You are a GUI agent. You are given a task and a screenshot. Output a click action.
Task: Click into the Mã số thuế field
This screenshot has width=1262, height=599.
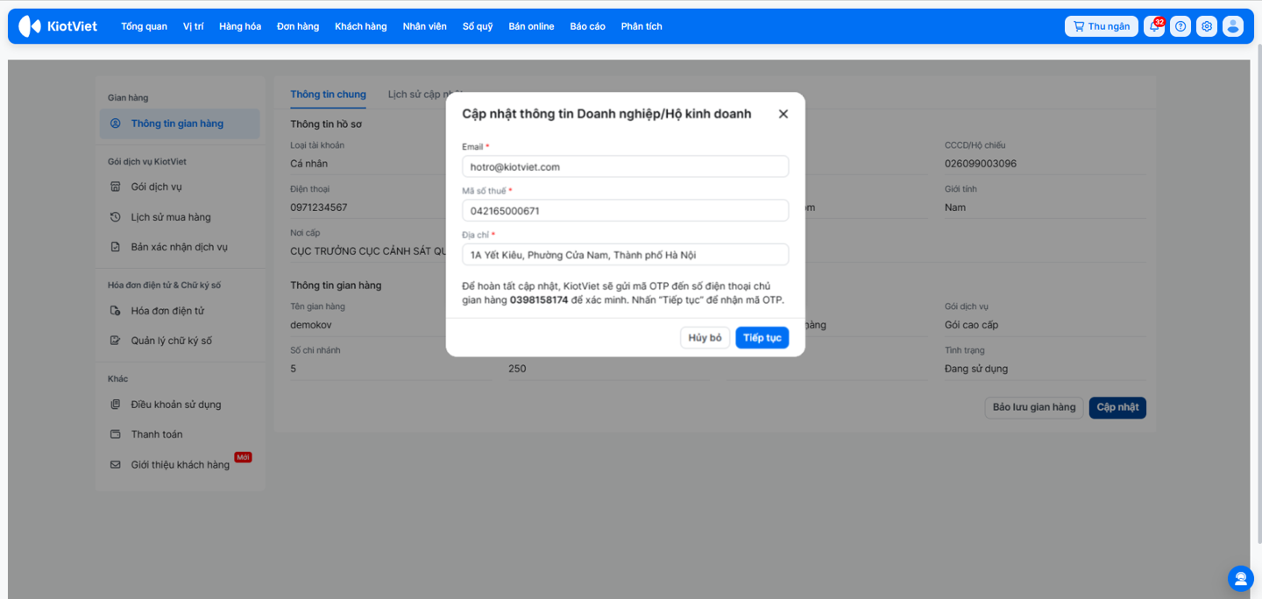[x=626, y=211]
